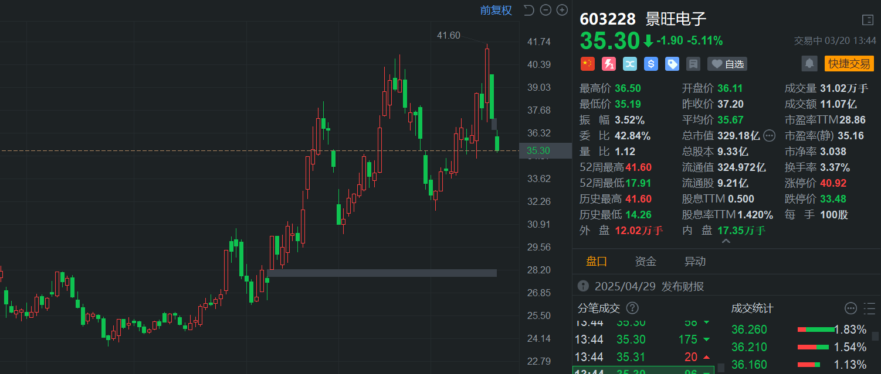Click 总市值 value 329.18亿
The height and width of the screenshot is (374, 881).
738,136
